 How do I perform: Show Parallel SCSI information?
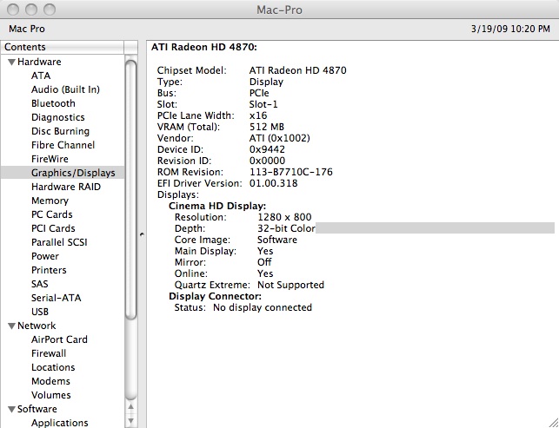pos(59,242)
